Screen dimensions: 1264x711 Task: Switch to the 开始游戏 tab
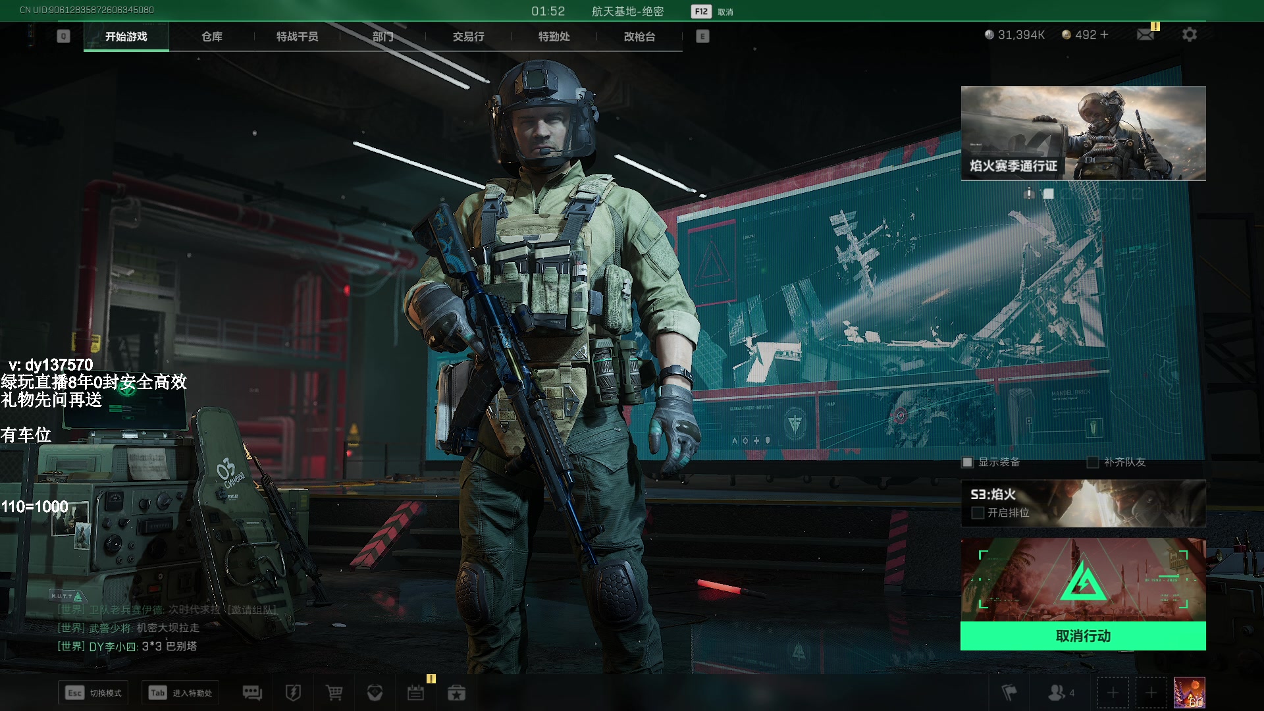point(126,36)
